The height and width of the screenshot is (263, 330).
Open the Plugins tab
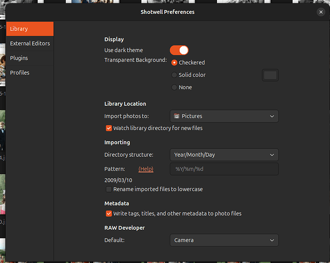[30, 58]
